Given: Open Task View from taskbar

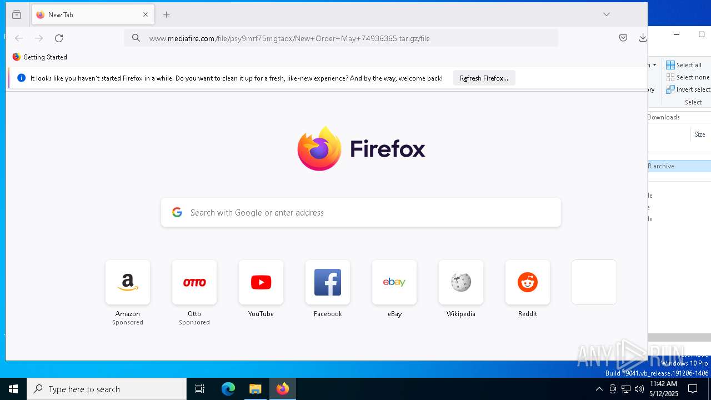Looking at the screenshot, I should click(x=200, y=389).
